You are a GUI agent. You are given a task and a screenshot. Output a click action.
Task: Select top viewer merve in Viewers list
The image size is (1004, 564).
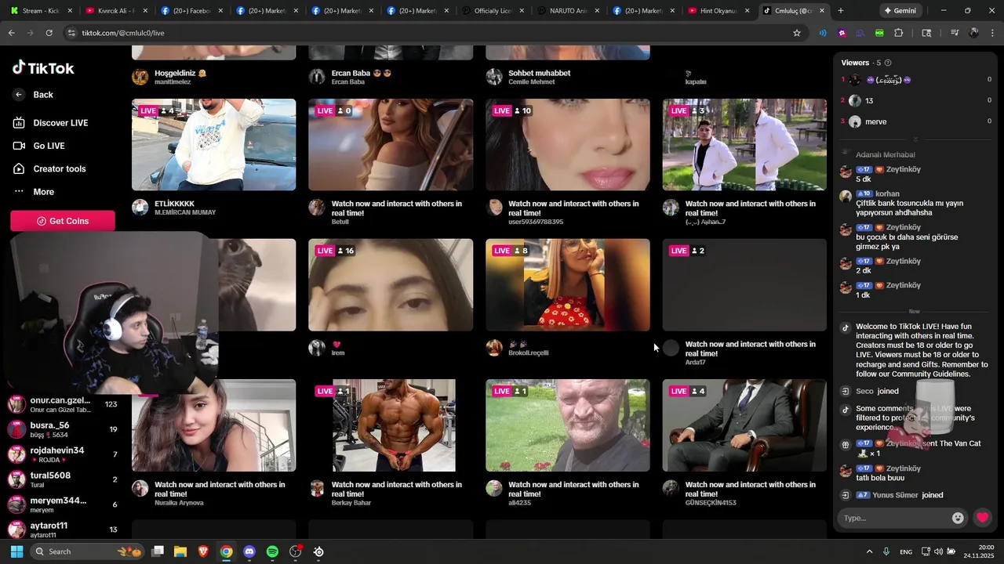pos(915,121)
